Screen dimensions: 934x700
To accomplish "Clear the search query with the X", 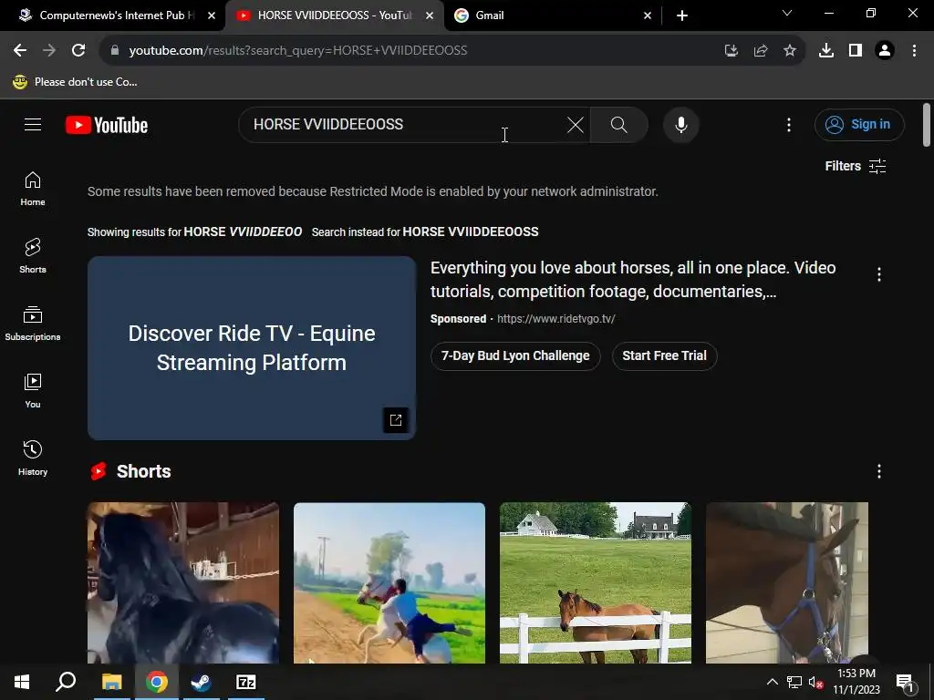I will pyautogui.click(x=575, y=124).
